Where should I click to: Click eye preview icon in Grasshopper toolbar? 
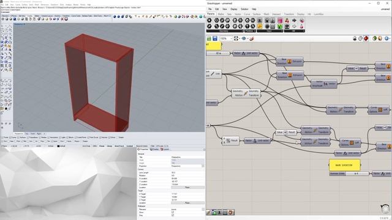click(x=244, y=38)
